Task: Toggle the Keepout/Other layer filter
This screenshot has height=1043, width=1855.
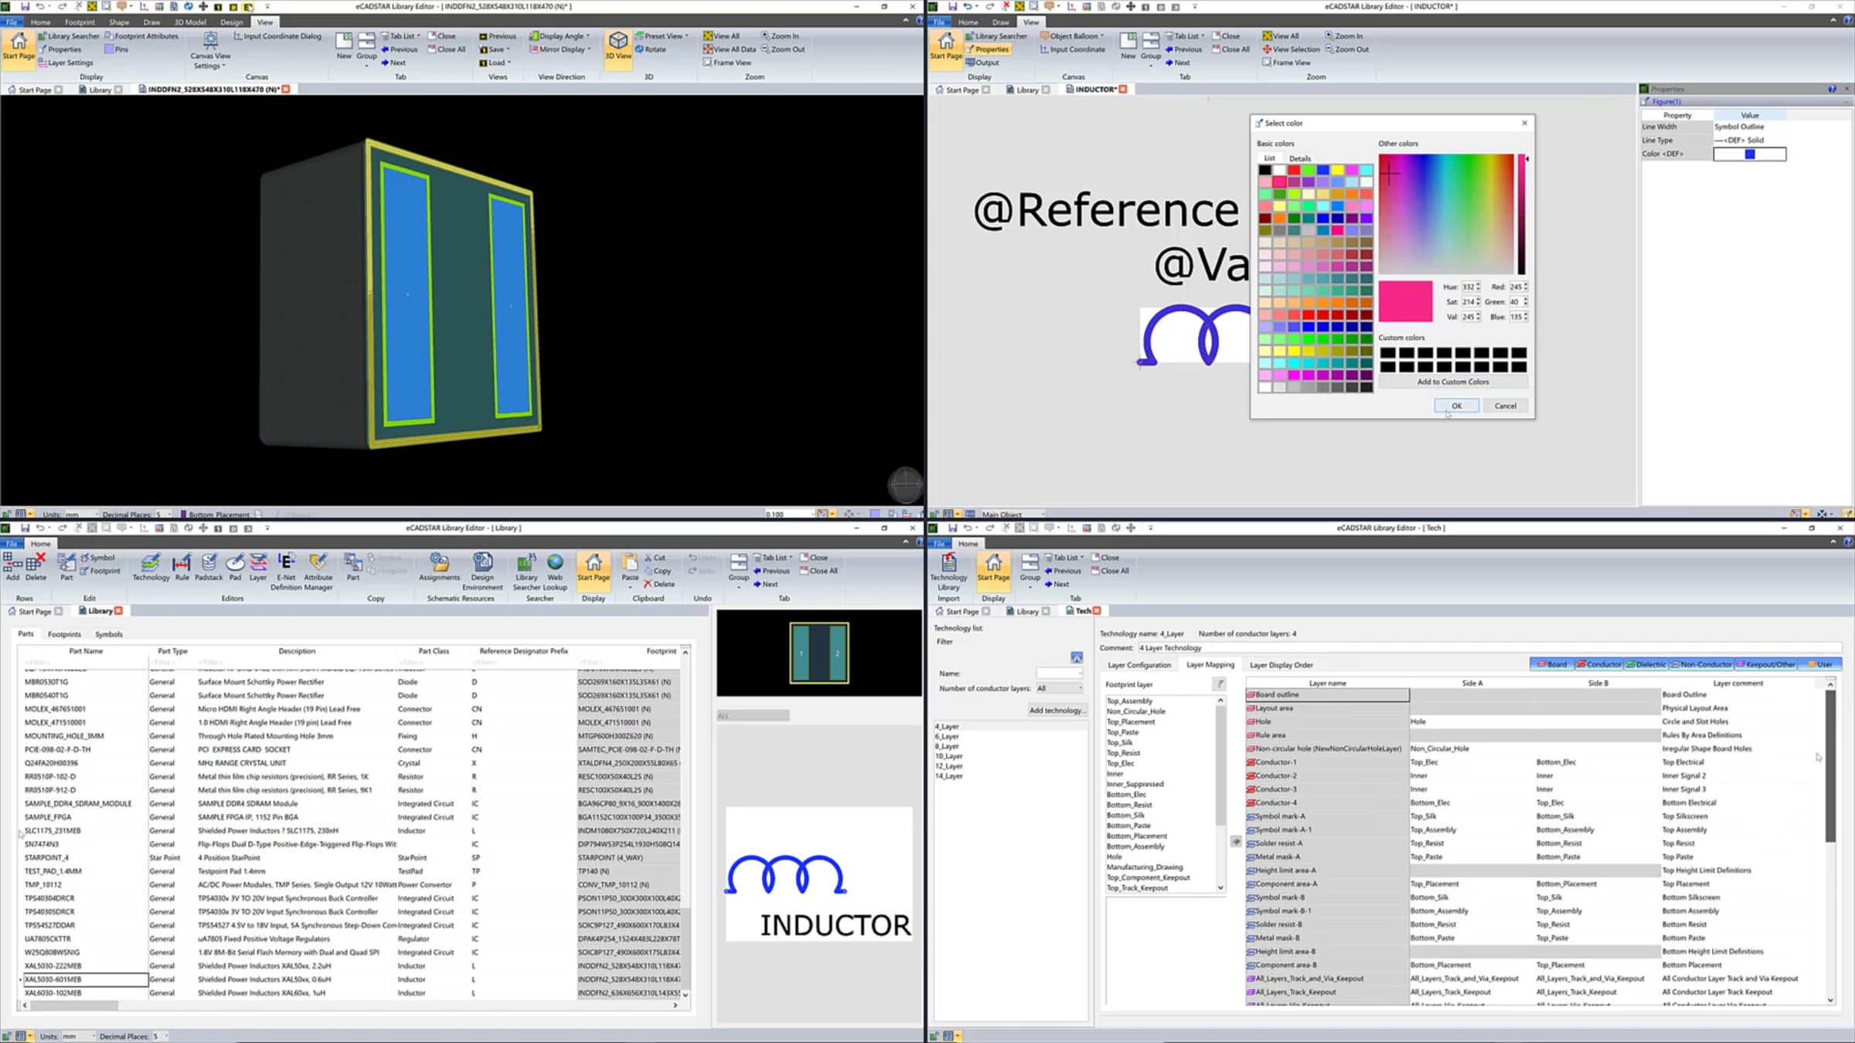Action: (1766, 664)
